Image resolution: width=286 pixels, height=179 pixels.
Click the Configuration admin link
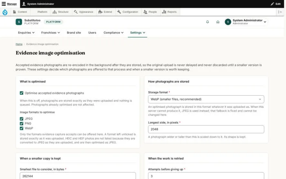point(127,12)
